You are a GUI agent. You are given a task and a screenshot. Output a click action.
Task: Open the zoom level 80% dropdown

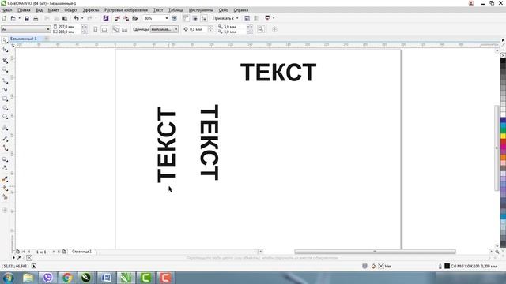[167, 18]
